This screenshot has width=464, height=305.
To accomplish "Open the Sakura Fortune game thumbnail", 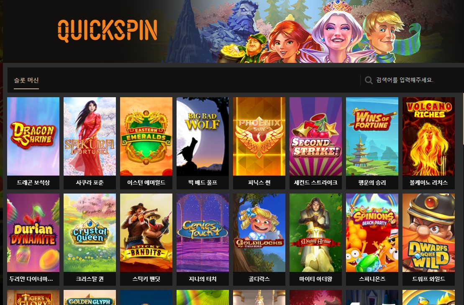I will (90, 136).
